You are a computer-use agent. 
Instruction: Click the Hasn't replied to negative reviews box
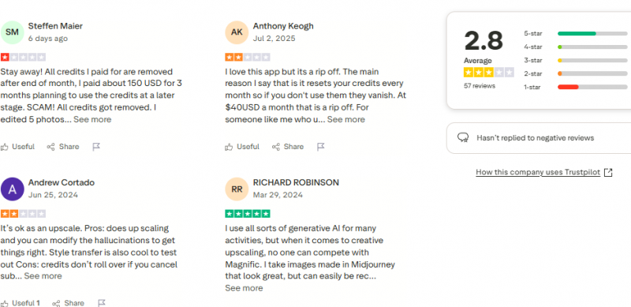point(539,138)
